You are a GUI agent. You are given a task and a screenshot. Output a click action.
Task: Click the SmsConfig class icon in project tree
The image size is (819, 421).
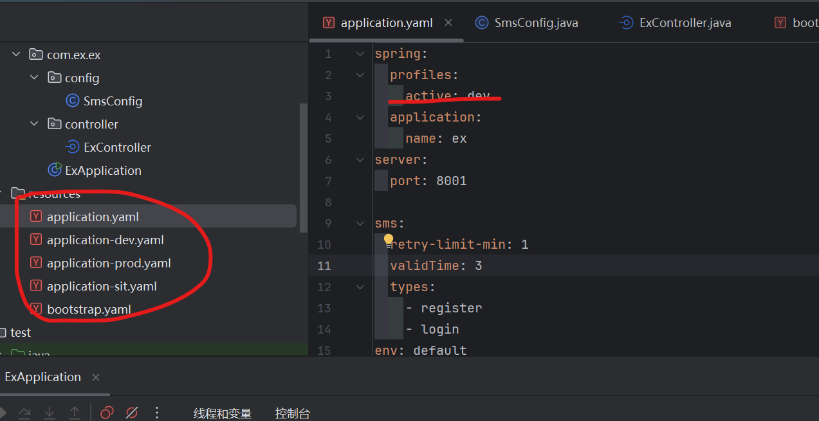pyautogui.click(x=72, y=100)
